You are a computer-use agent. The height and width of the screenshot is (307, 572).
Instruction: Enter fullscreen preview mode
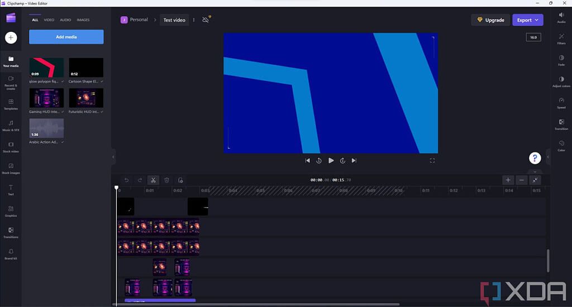click(432, 160)
